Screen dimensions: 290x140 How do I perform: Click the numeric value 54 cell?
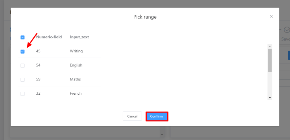(x=38, y=65)
